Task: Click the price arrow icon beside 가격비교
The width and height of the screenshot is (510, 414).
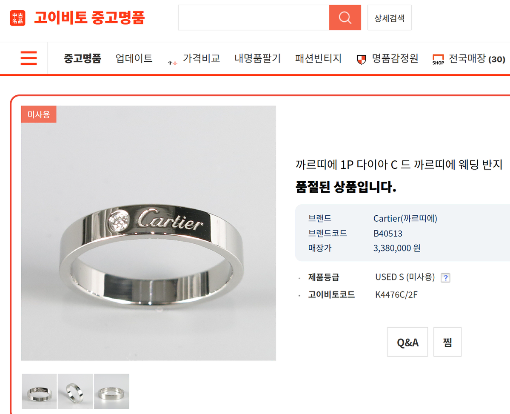Action: click(172, 63)
